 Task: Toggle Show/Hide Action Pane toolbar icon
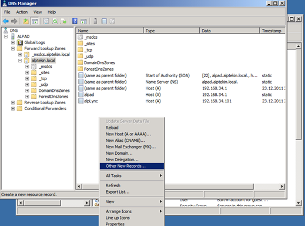[83, 21]
